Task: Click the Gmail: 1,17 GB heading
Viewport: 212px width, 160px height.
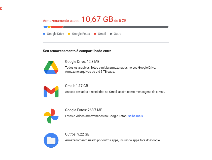Action: point(76,86)
